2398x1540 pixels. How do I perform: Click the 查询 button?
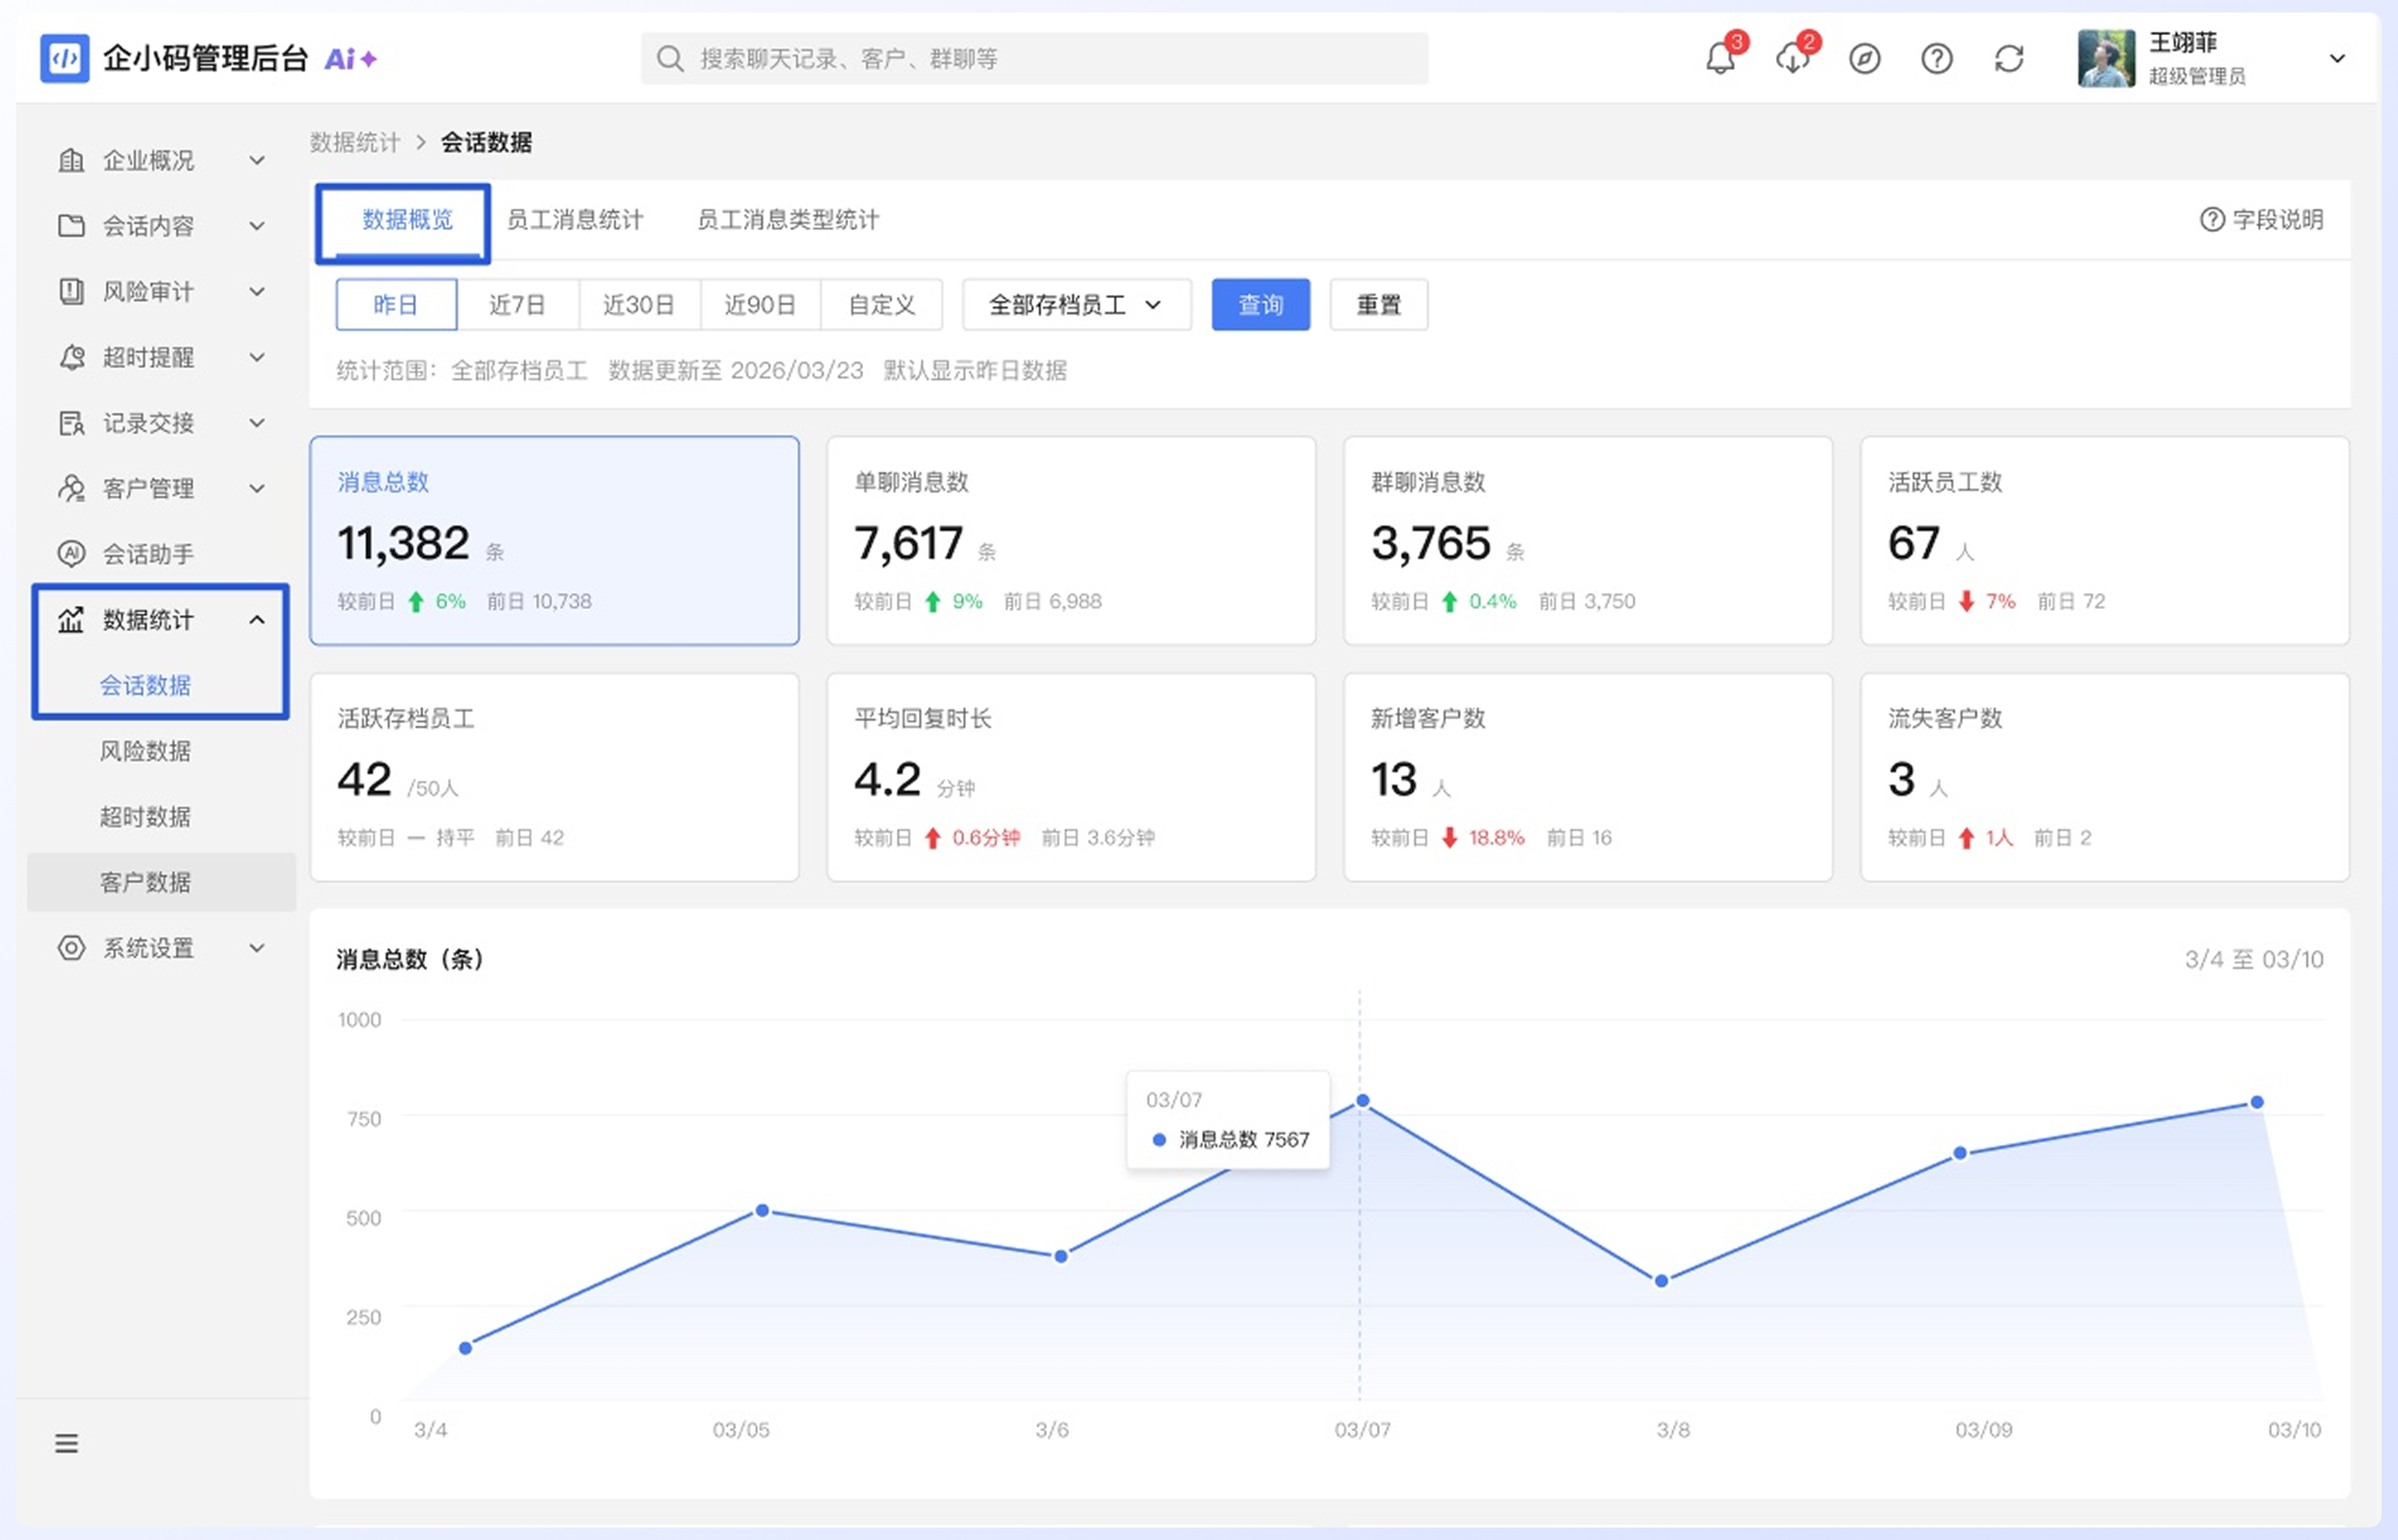[1261, 304]
